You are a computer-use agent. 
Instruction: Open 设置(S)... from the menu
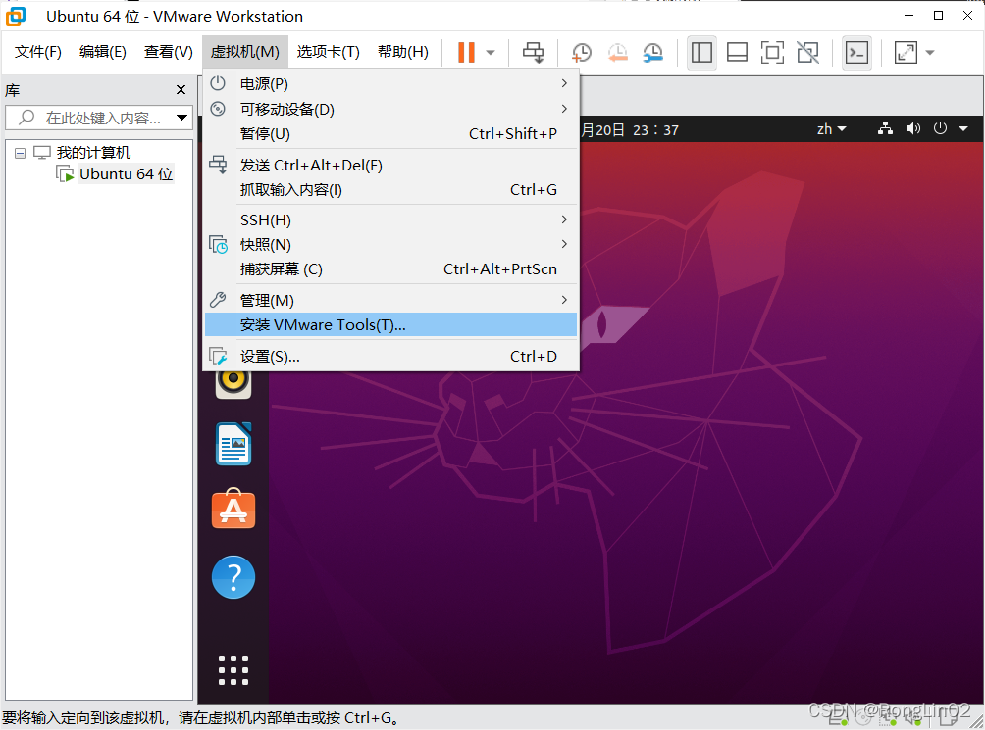390,357
